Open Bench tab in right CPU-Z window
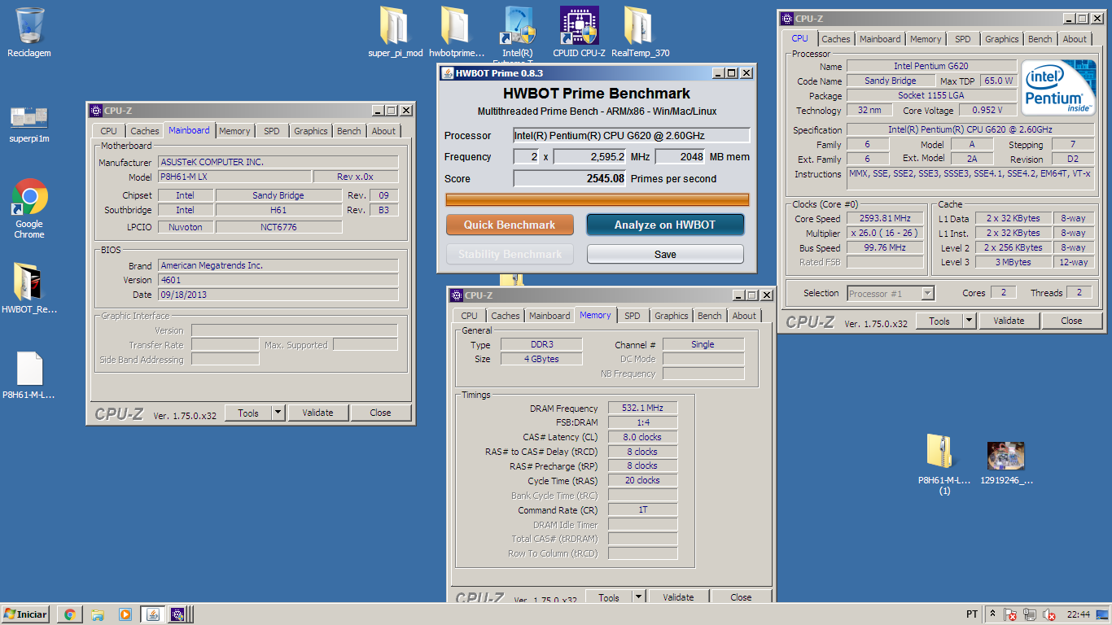Image resolution: width=1112 pixels, height=625 pixels. (x=1040, y=39)
